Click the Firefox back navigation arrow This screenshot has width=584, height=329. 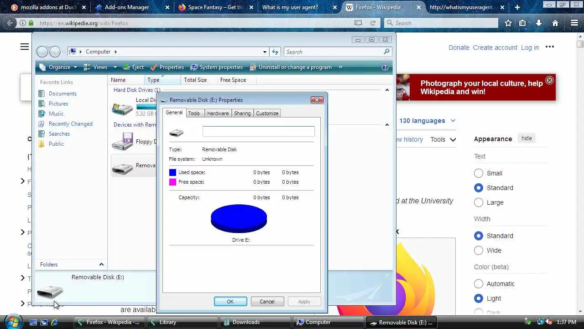point(10,23)
